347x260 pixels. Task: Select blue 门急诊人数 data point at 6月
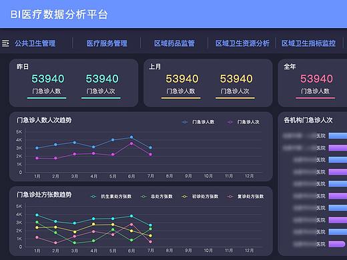[131, 137]
